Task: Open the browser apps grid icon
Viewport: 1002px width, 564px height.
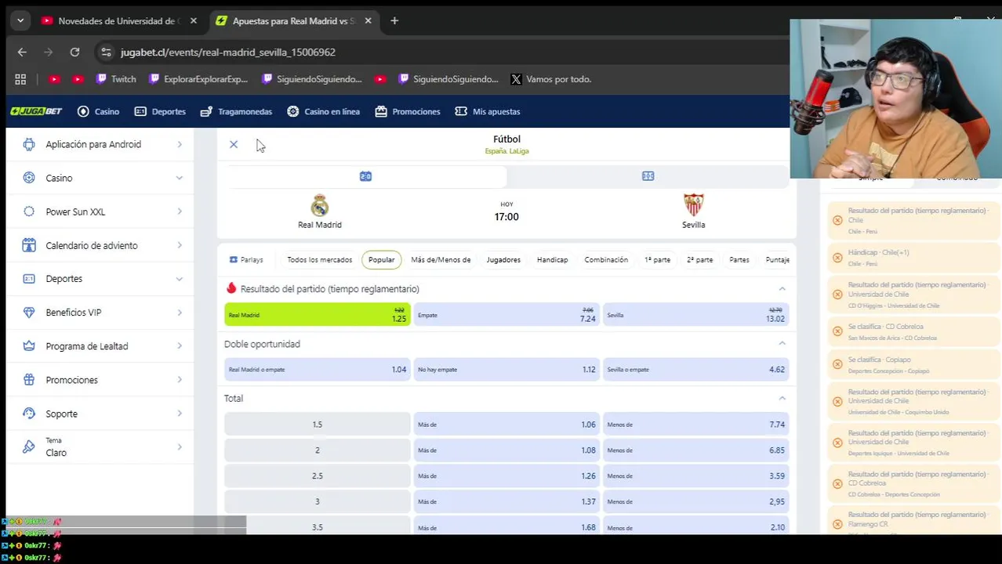Action: coord(20,79)
